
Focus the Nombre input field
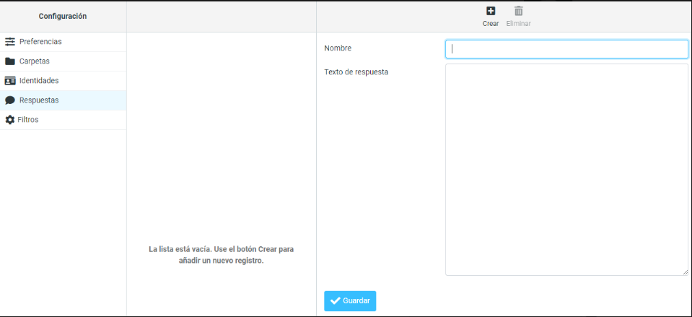[x=566, y=49]
